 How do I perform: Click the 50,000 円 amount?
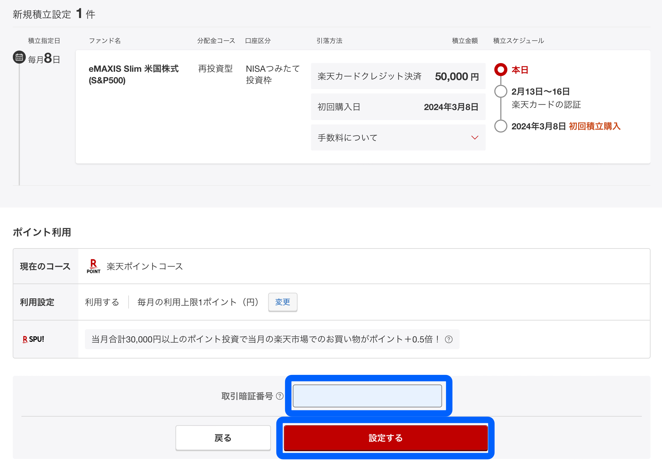tap(457, 76)
